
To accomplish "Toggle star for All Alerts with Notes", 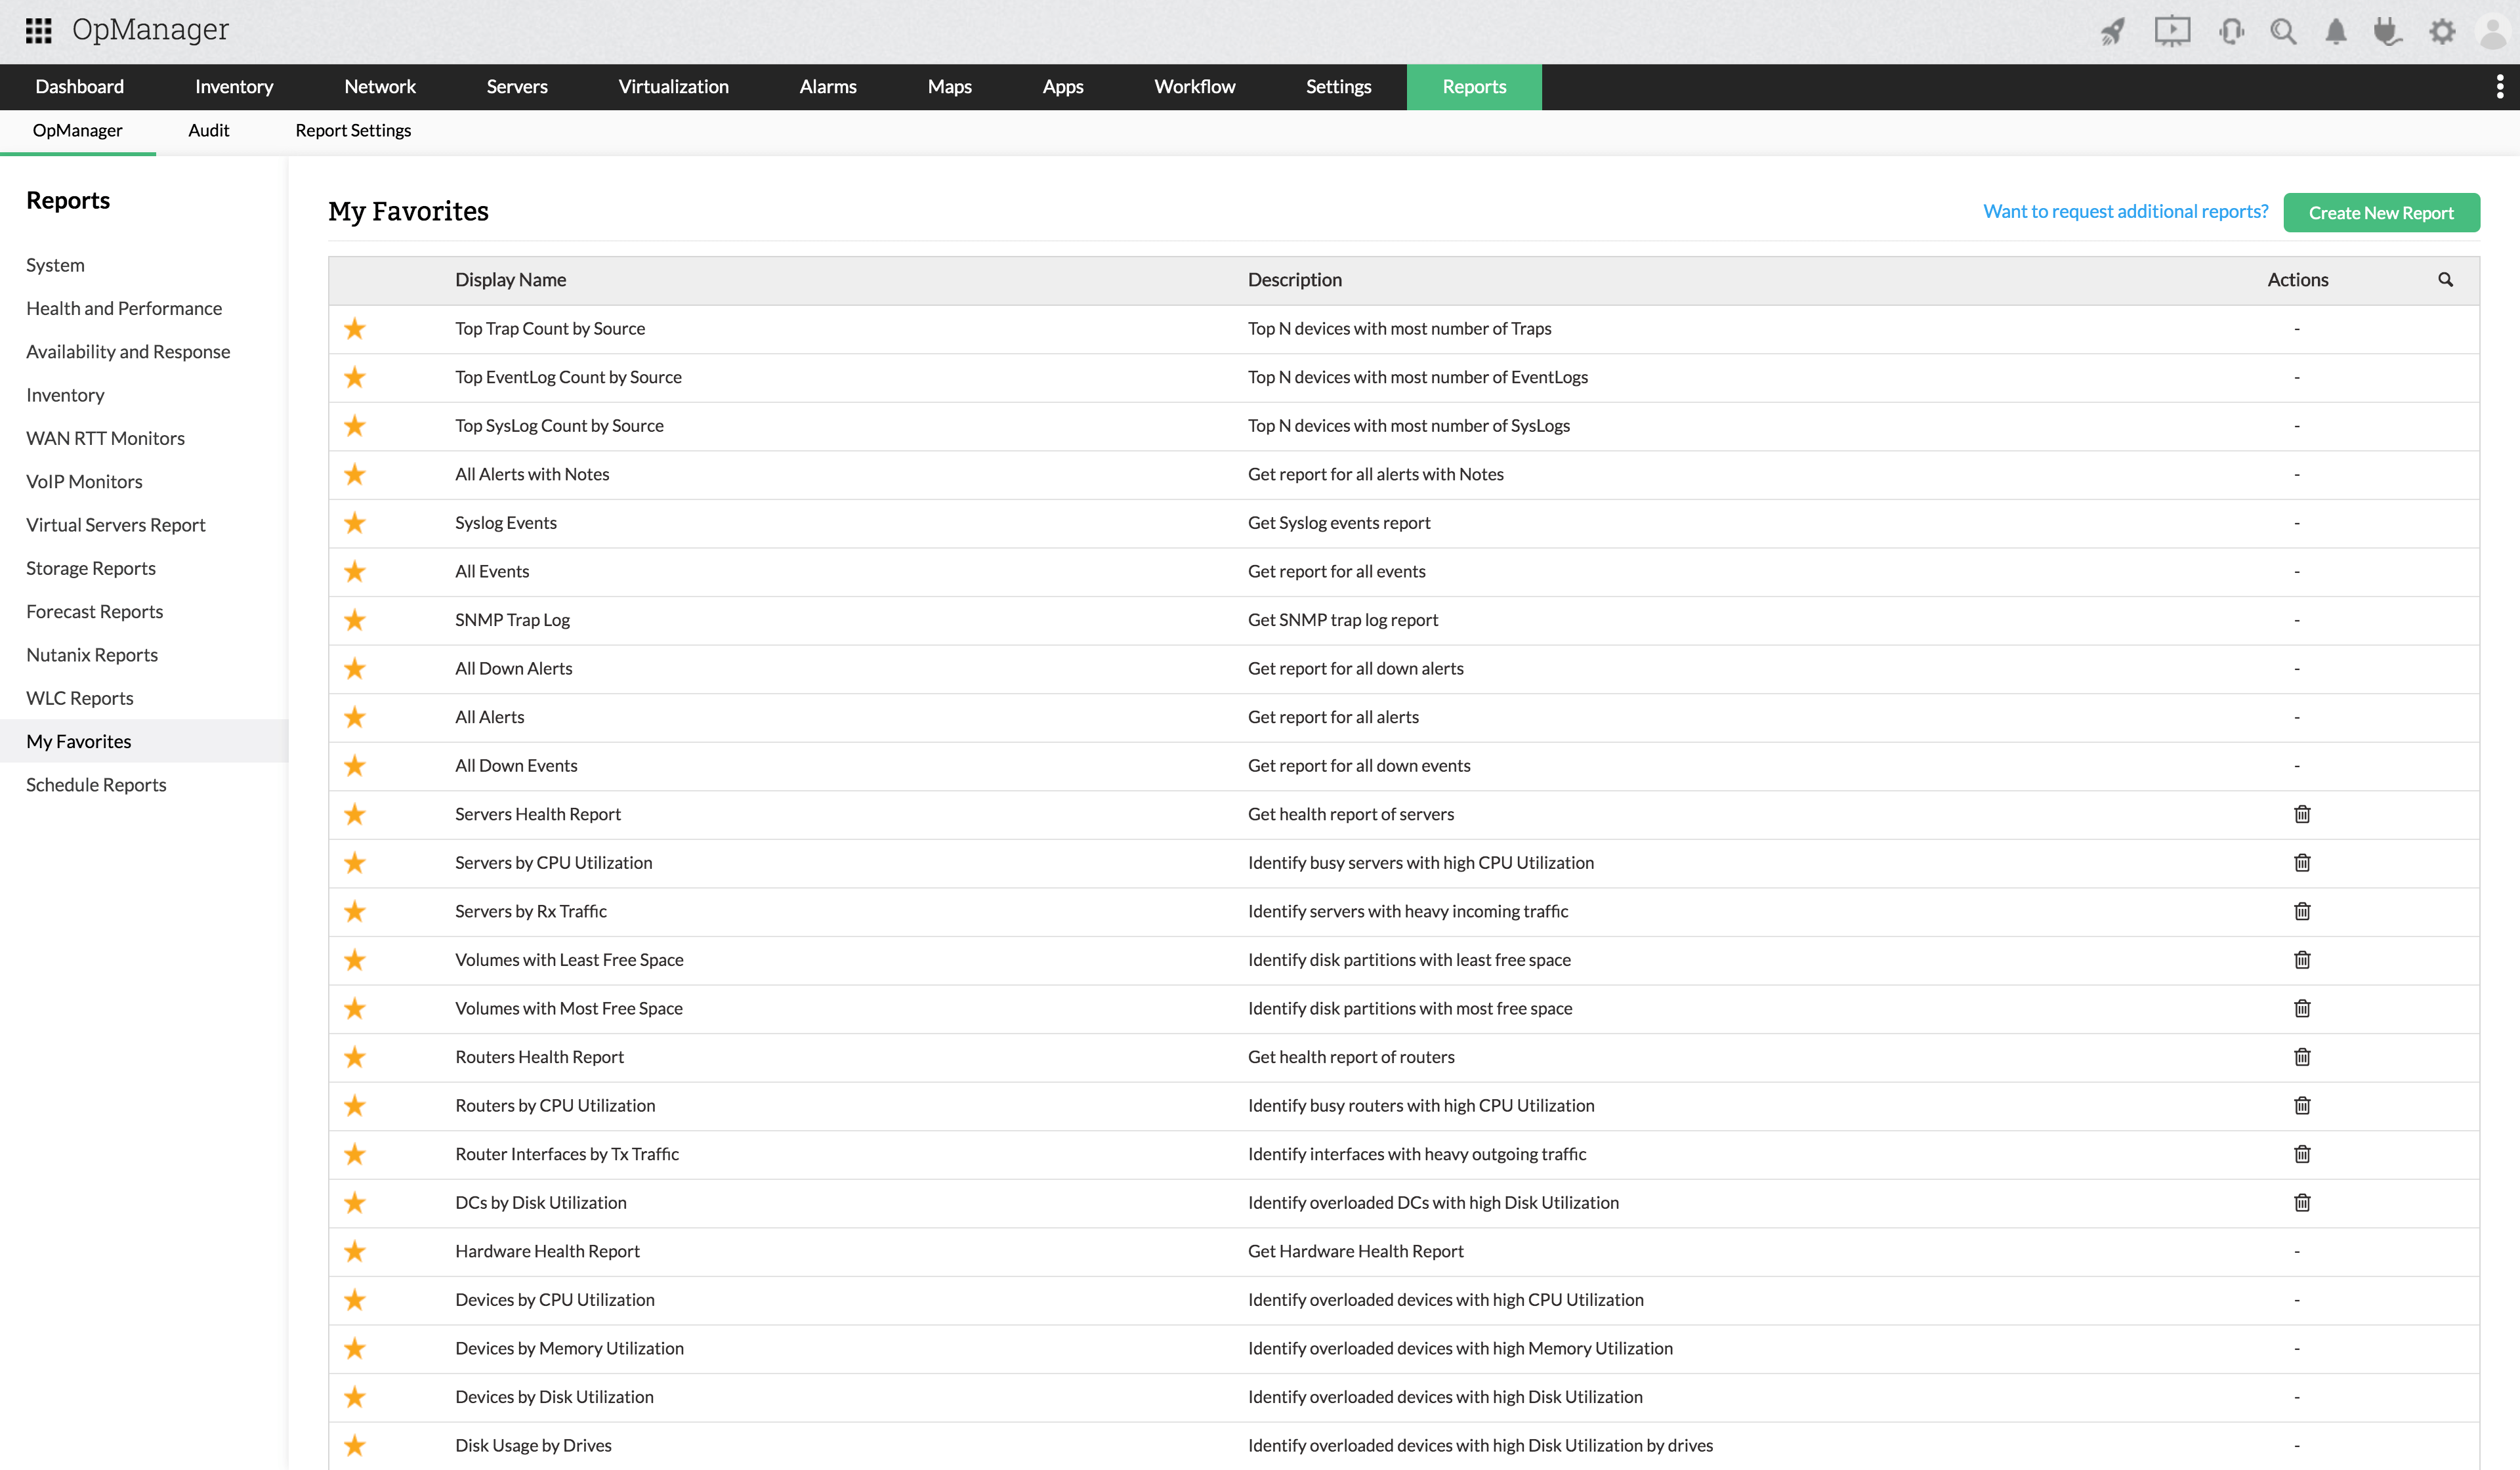I will tap(354, 475).
